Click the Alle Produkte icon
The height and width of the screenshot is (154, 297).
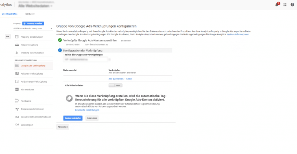coord(17,90)
